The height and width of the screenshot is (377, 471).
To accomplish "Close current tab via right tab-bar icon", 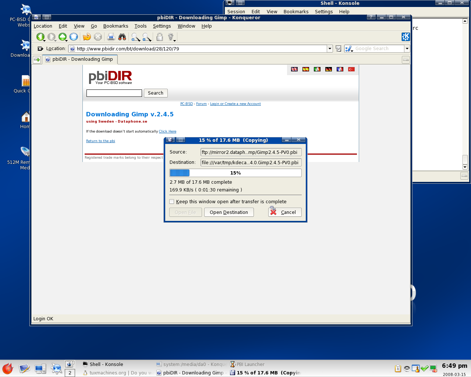I will coord(406,60).
